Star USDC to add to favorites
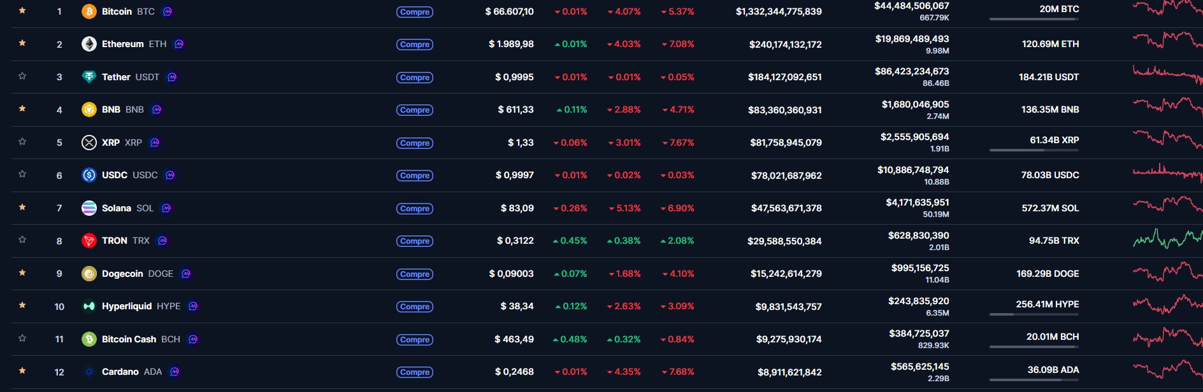 (22, 174)
